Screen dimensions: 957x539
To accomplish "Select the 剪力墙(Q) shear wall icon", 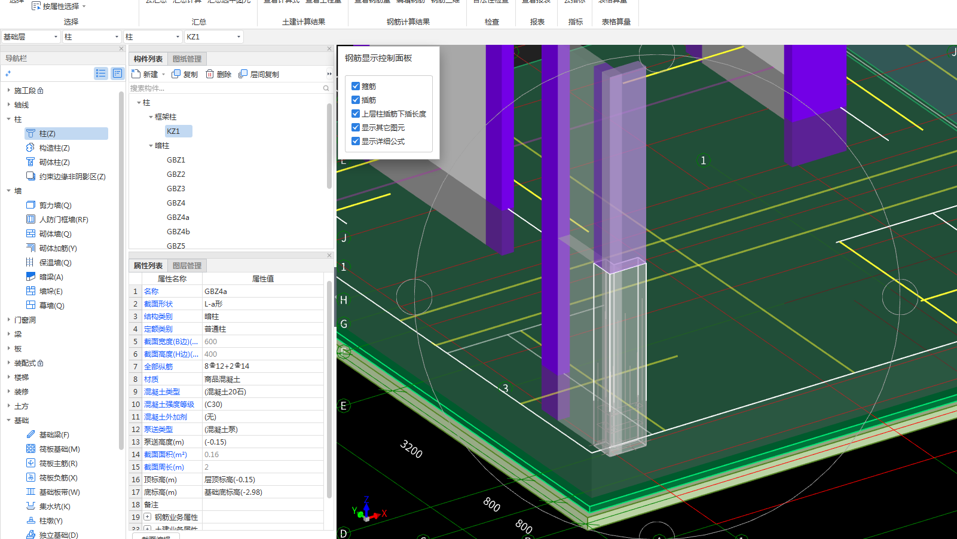I will pos(30,205).
